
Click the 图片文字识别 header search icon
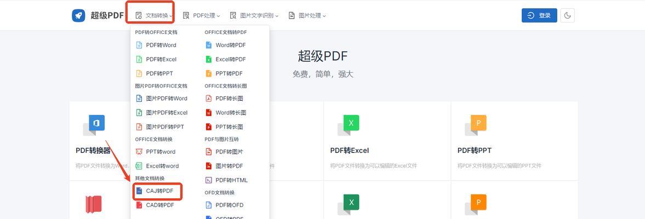[233, 16]
